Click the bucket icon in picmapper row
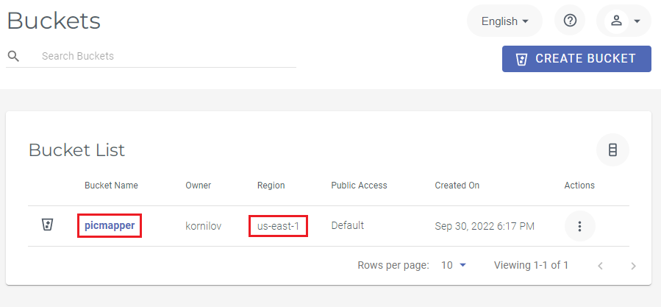661x307 pixels. pos(47,225)
